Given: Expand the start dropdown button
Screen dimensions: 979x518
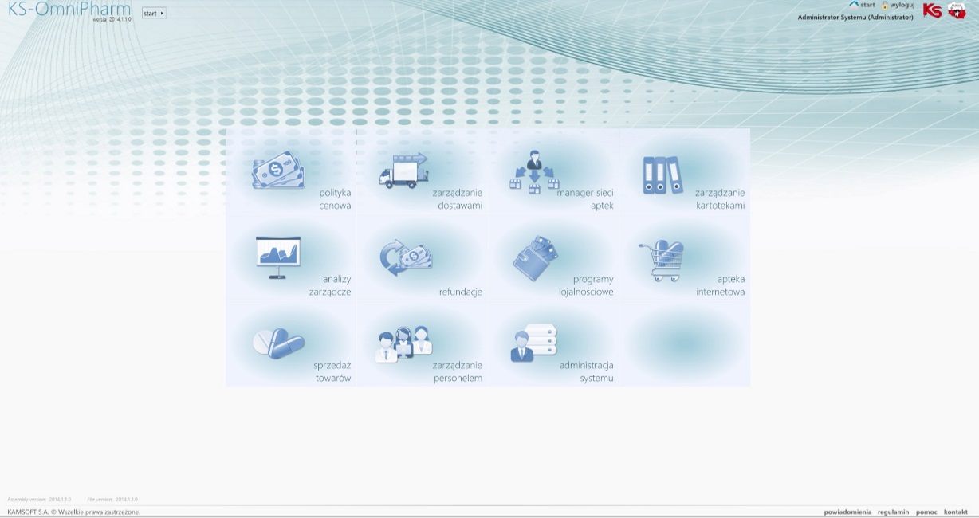Looking at the screenshot, I should point(154,14).
